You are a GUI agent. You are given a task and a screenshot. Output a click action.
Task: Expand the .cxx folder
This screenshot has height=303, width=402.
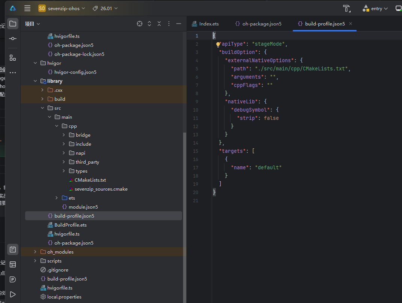[x=42, y=90]
